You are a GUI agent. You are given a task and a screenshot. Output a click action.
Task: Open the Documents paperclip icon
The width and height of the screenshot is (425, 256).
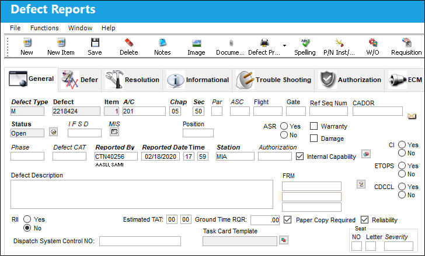(231, 42)
